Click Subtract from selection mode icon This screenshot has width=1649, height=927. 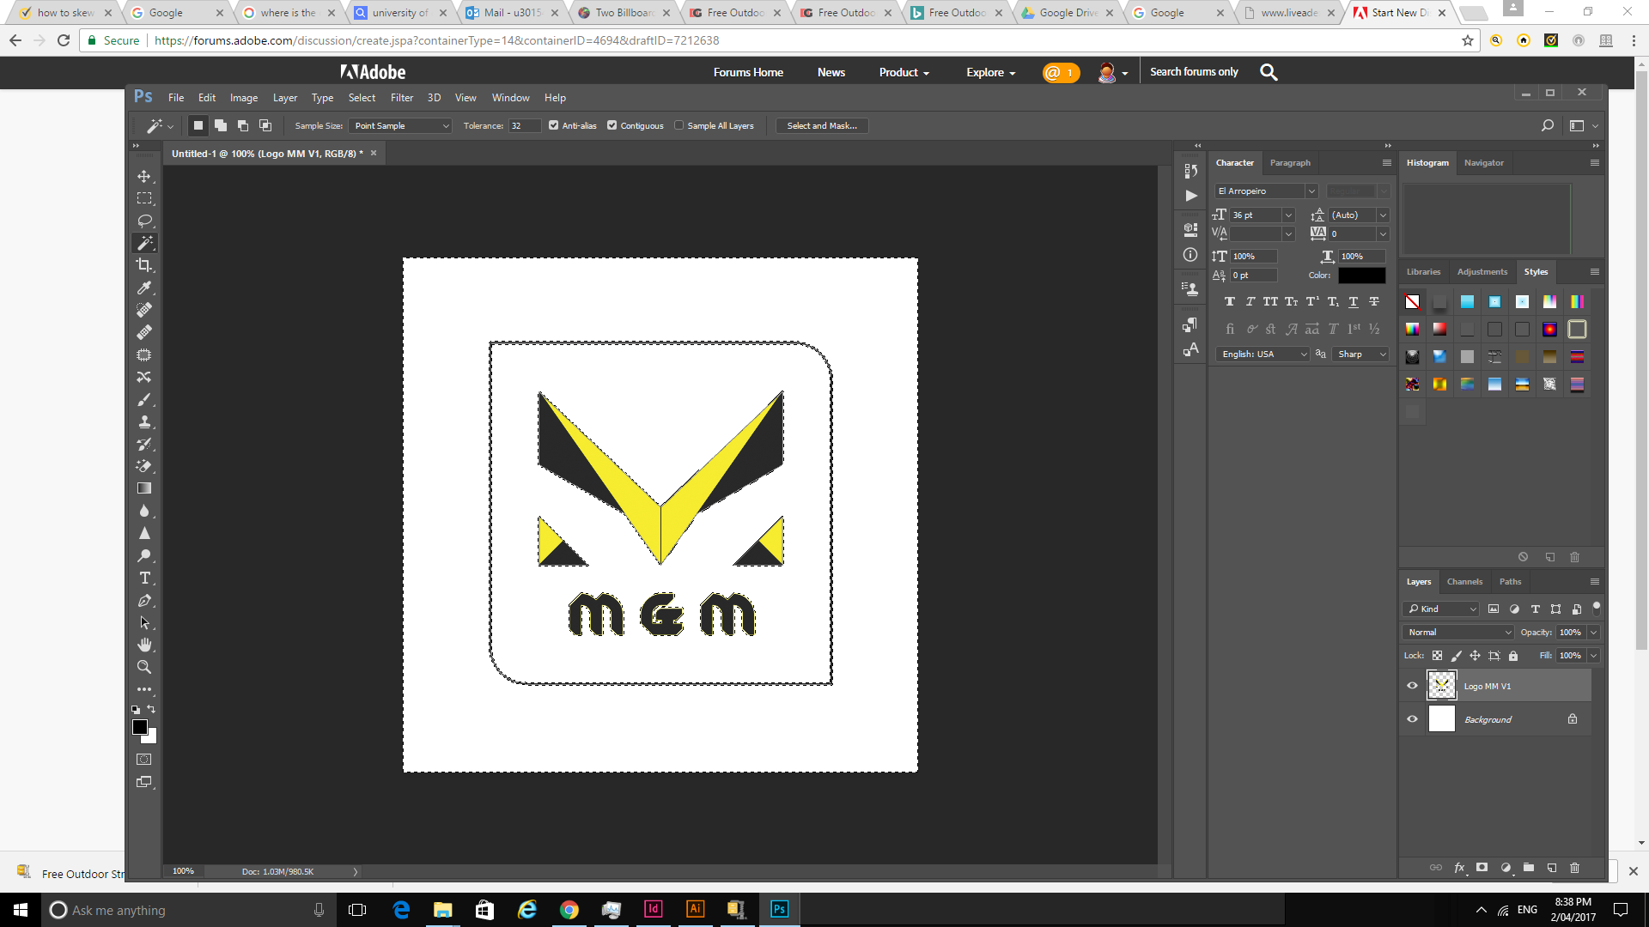pyautogui.click(x=243, y=125)
